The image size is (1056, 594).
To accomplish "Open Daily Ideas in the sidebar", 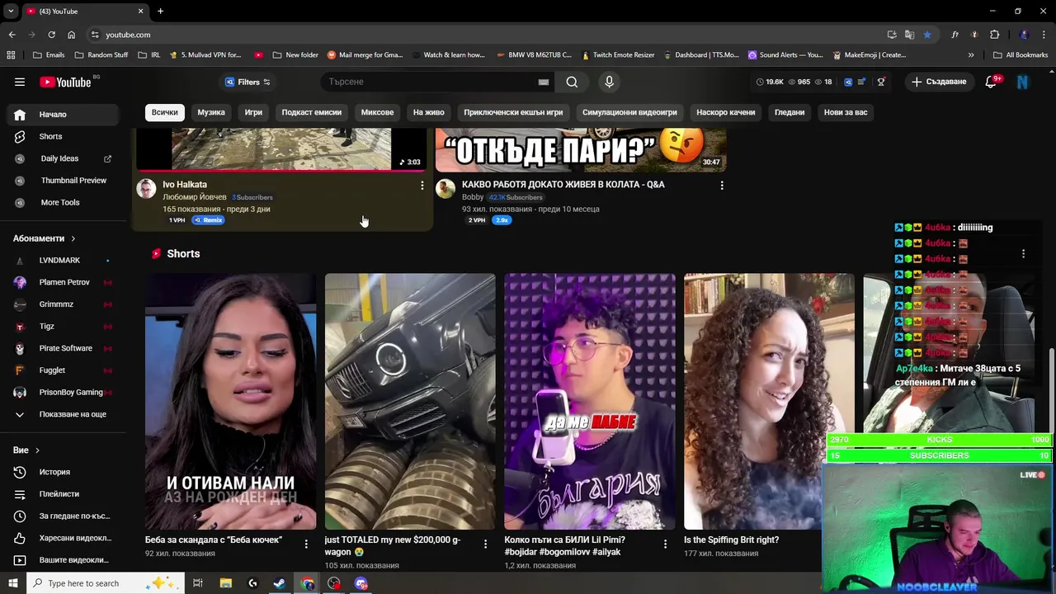I will pos(64,158).
